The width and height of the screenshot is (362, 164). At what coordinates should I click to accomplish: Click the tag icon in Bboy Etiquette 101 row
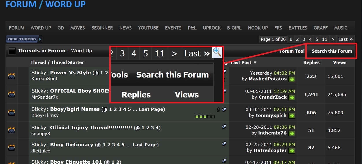pyautogui.click(x=224, y=161)
